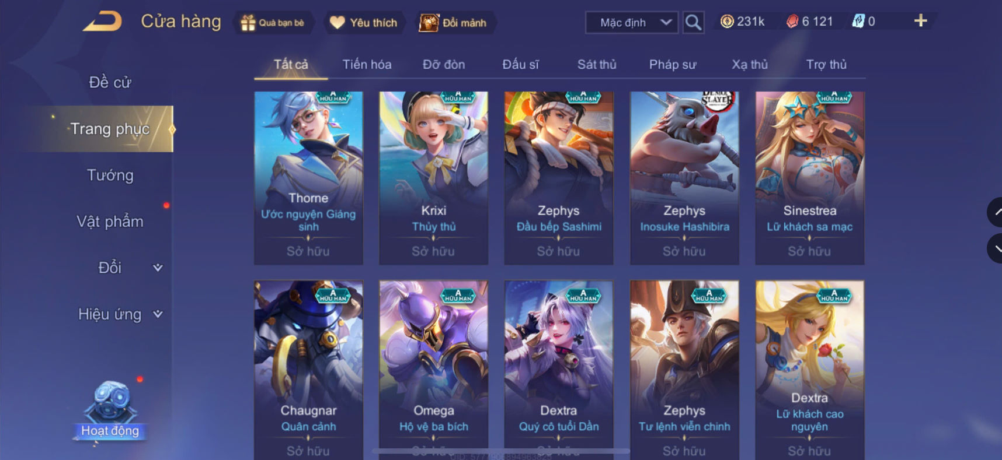Tap the red ruby balance 6 121
The height and width of the screenshot is (460, 1002).
coord(809,22)
